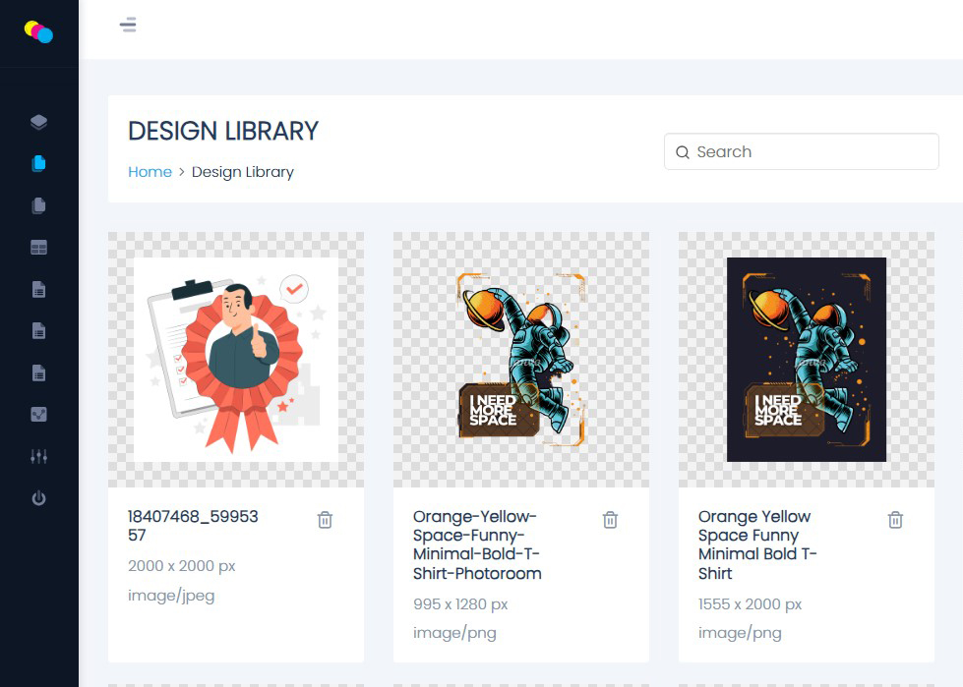Open the transparent-background astronaut thumbnail

click(521, 360)
